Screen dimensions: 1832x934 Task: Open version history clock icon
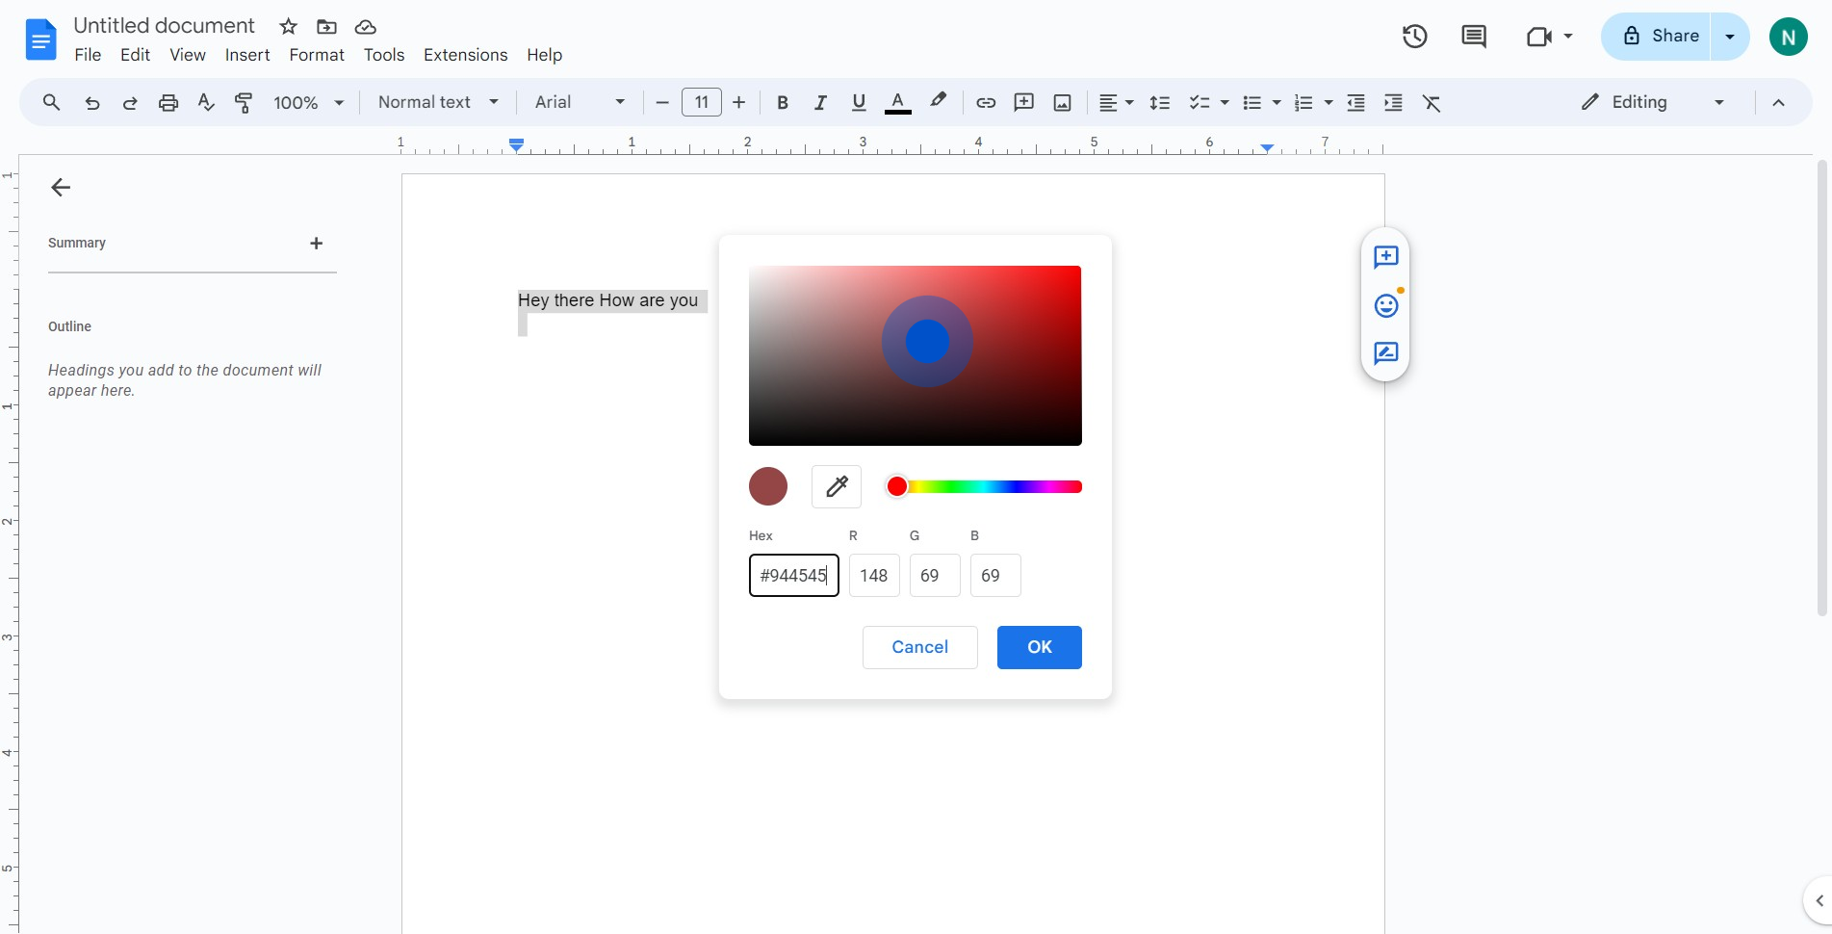1414,37
